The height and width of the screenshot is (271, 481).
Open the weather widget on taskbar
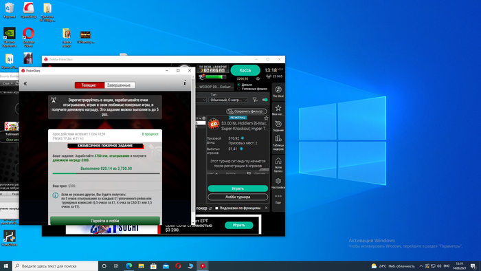pyautogui.click(x=392, y=266)
